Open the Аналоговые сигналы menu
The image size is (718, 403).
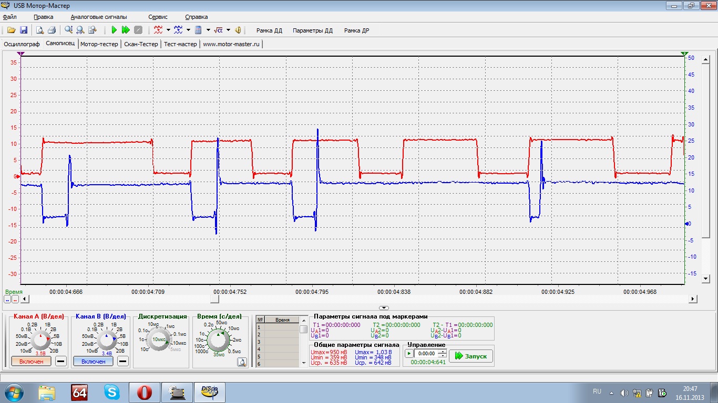click(x=99, y=17)
